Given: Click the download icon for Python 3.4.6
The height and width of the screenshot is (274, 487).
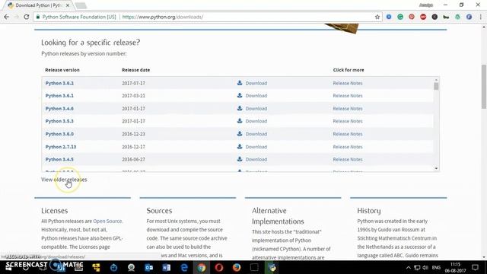Looking at the screenshot, I should point(240,108).
